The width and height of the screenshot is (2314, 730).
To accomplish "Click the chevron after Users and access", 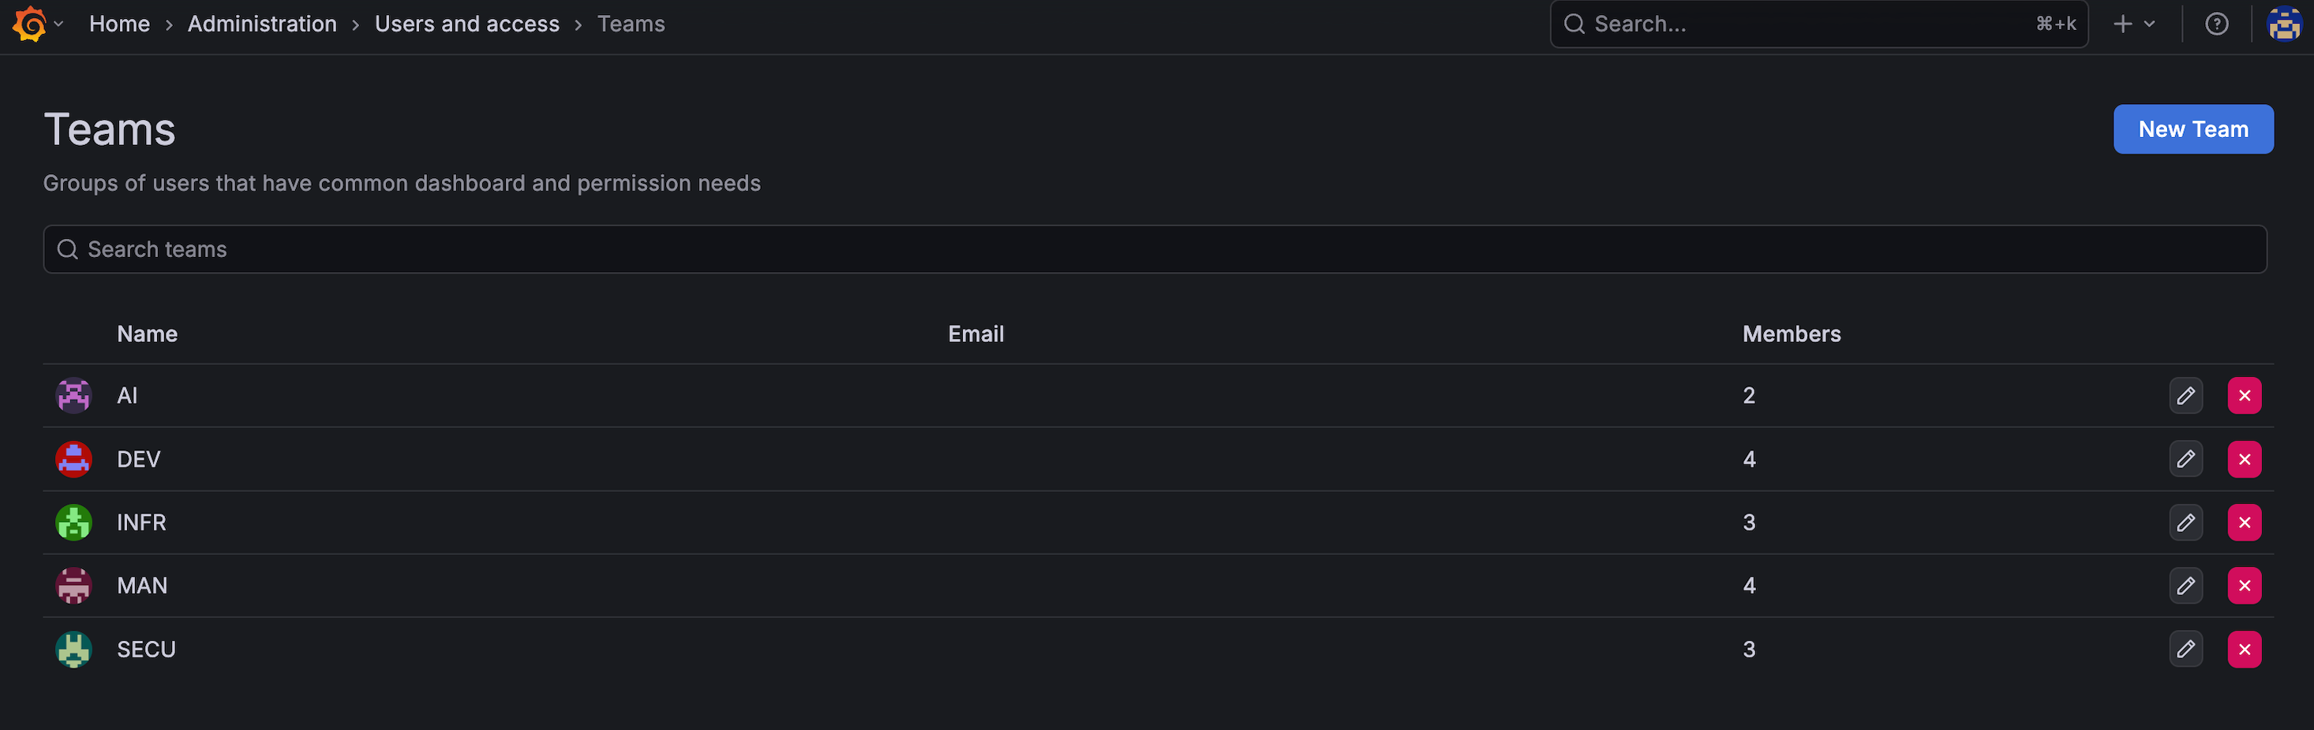I will click(579, 24).
